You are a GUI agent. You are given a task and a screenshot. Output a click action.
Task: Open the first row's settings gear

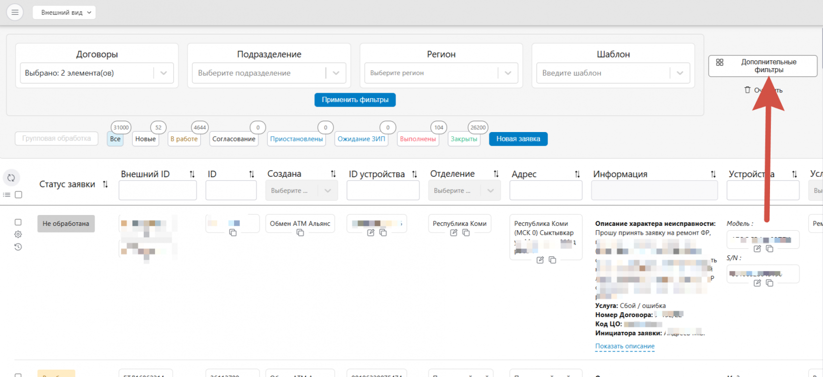click(18, 235)
